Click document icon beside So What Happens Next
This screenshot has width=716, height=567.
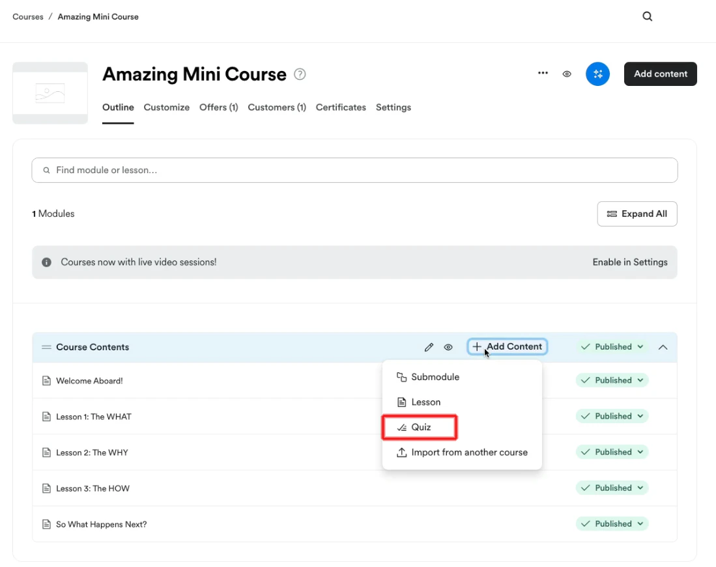[x=46, y=524]
